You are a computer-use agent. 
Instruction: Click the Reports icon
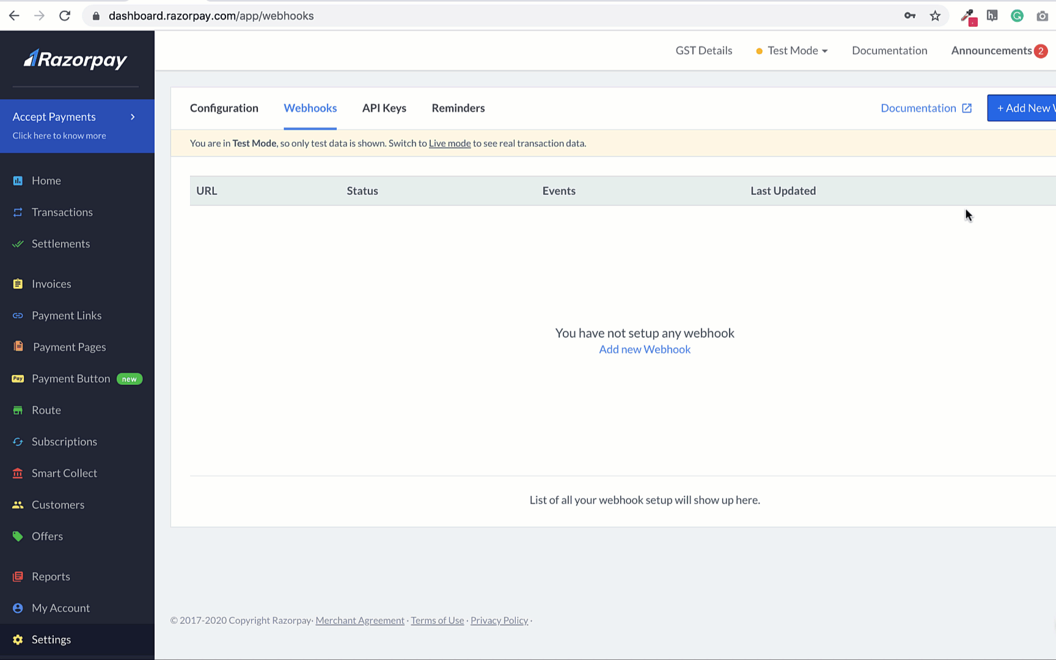coord(18,577)
